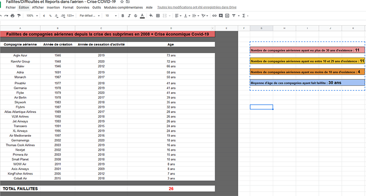Screen dimensions: 366x196
Task: Toggle bold formatting
Action: pos(123,15)
